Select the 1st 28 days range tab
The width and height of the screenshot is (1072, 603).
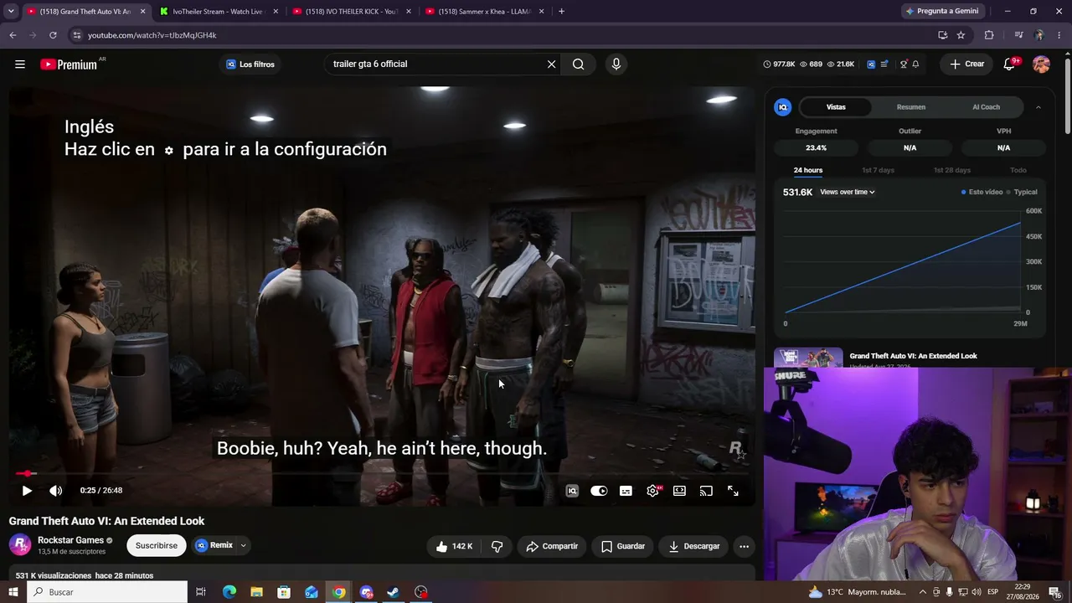click(952, 170)
